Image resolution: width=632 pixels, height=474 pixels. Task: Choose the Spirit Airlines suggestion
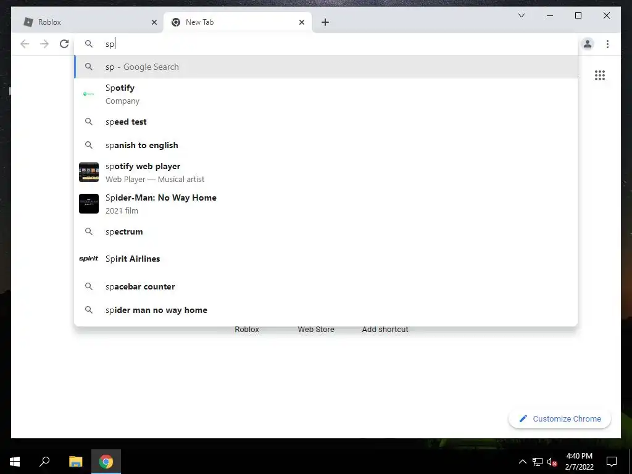click(x=326, y=259)
